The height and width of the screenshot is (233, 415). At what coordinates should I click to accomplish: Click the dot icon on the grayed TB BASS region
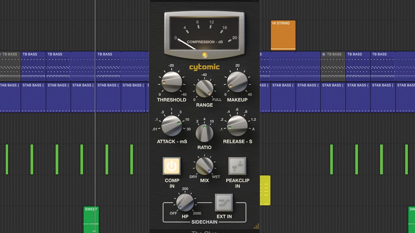pos(324,54)
